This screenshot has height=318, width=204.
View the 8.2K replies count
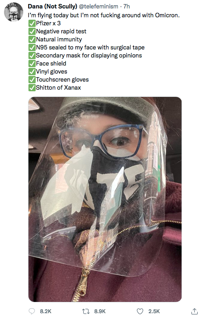[46, 311]
